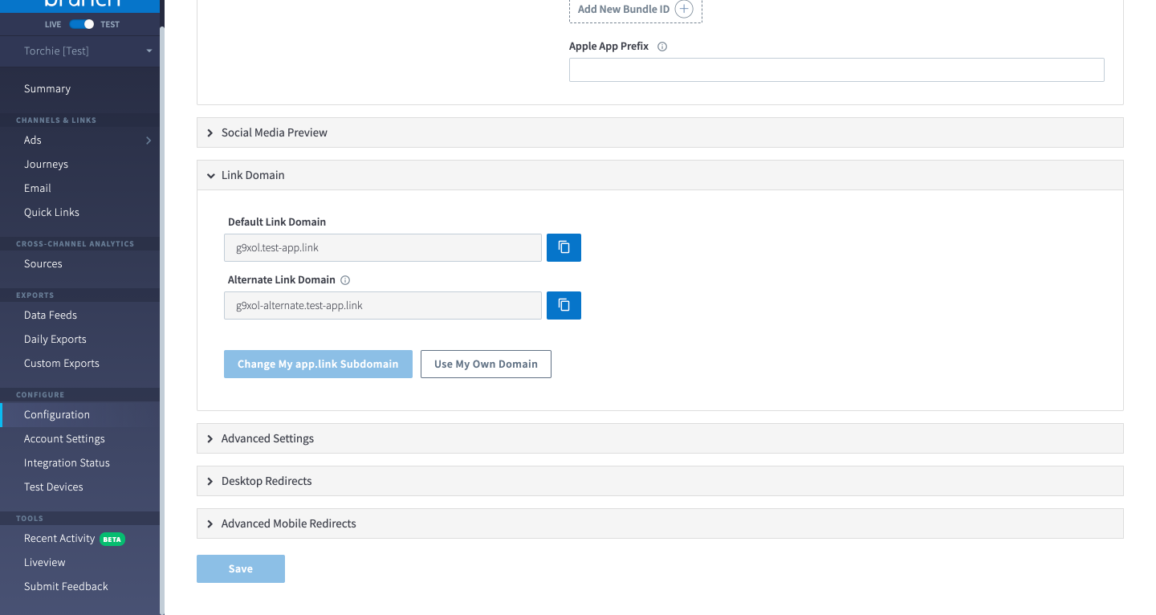Click Change My app.link Subdomain button
Viewport: 1156px width, 615px height.
tap(318, 364)
